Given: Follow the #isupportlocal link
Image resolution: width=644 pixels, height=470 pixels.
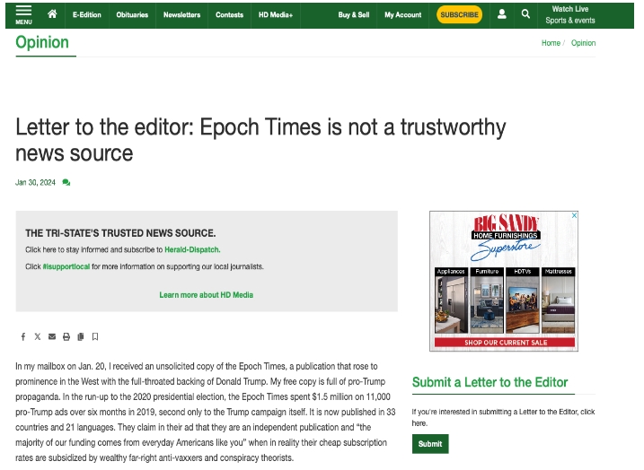Looking at the screenshot, I should 66,266.
